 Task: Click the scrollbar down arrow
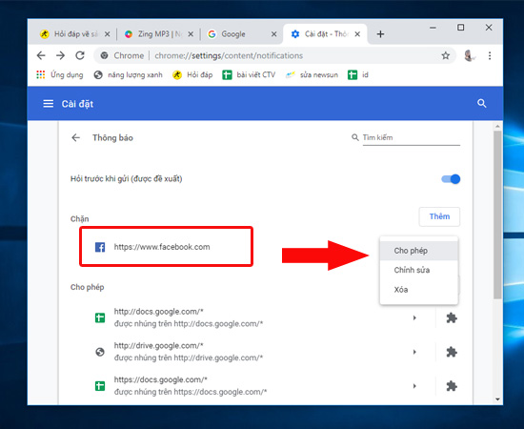tap(497, 399)
